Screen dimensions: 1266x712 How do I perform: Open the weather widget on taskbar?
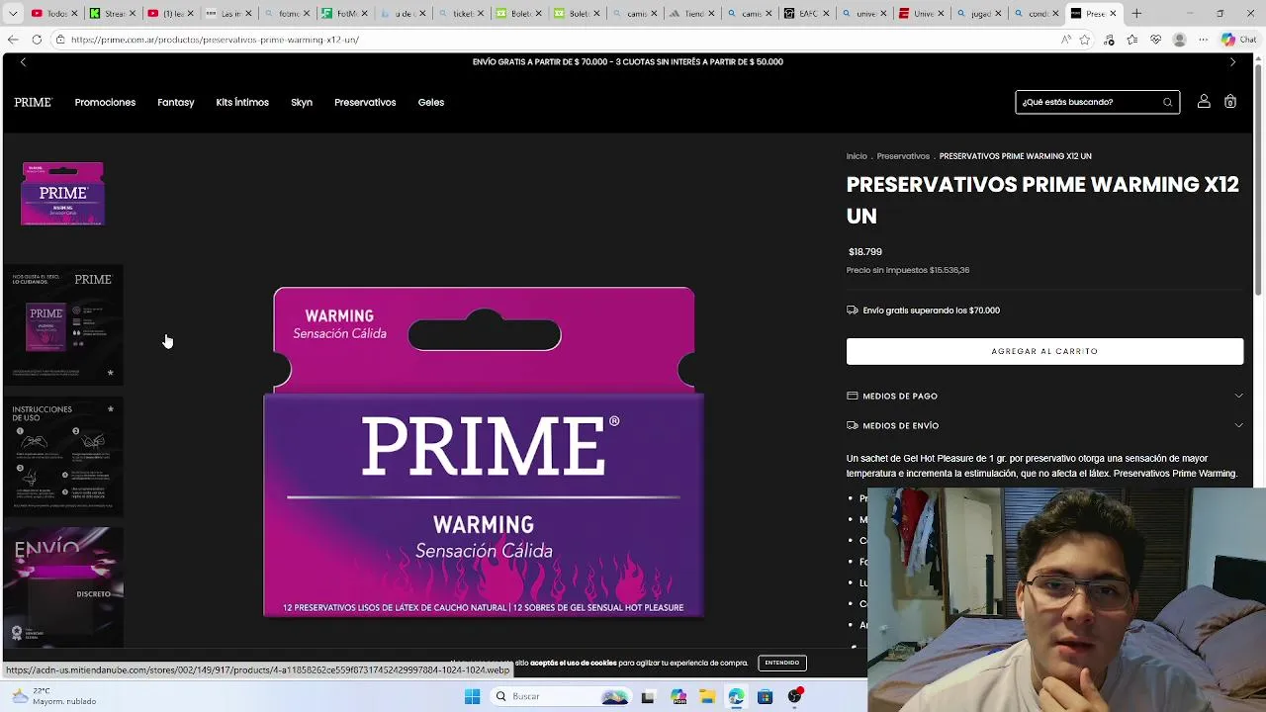pyautogui.click(x=54, y=696)
